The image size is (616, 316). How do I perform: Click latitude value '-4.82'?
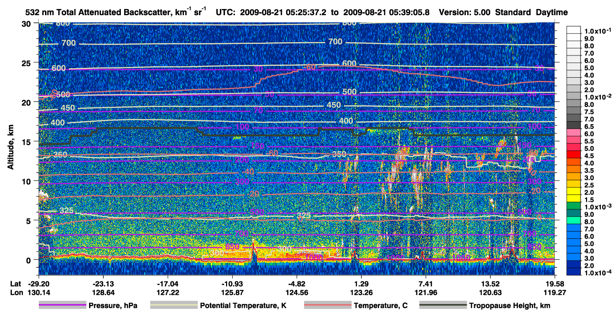pyautogui.click(x=297, y=283)
